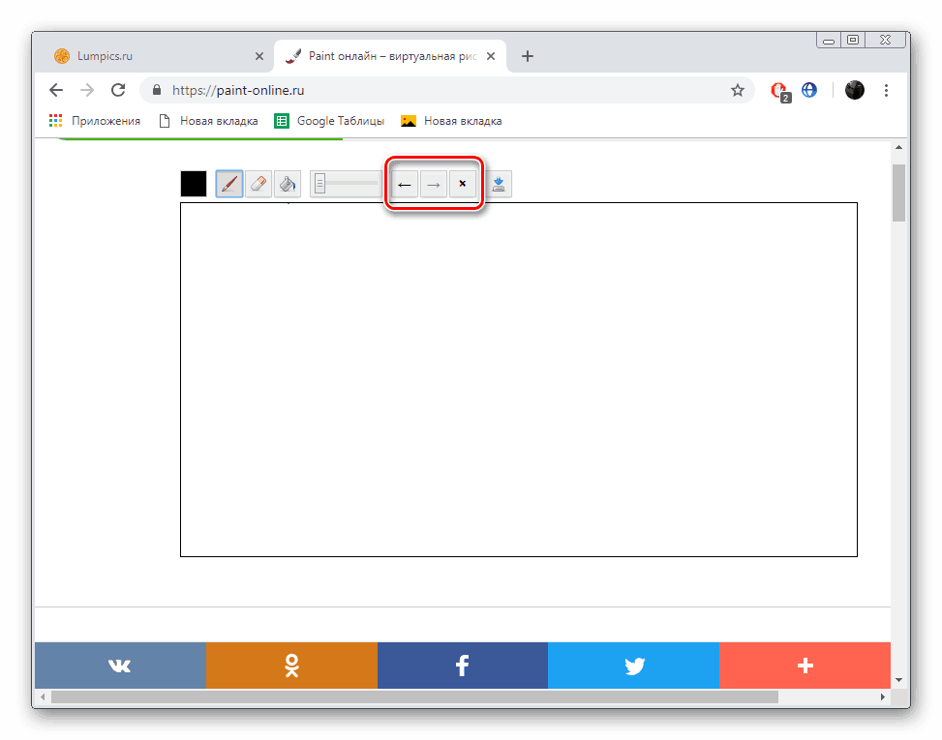This screenshot has width=942, height=740.
Task: Click on the white drawing canvas
Action: (519, 379)
